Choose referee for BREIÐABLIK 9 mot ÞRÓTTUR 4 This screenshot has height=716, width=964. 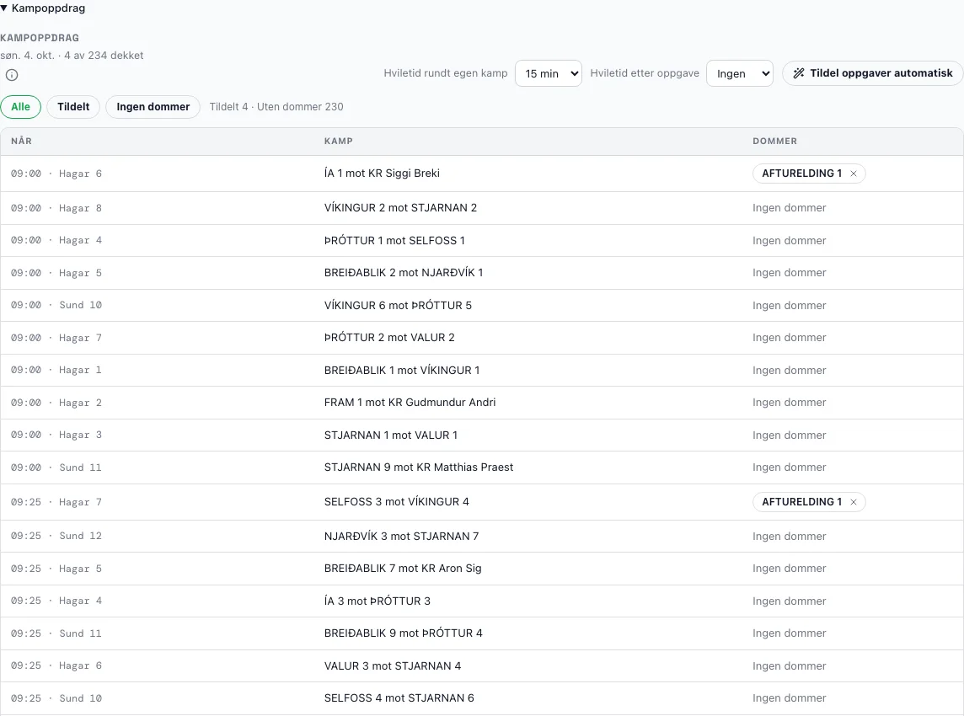tap(790, 633)
